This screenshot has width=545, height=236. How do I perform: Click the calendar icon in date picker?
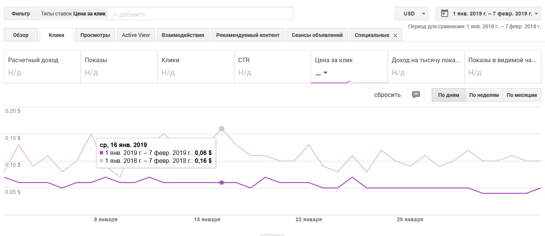[x=445, y=14]
